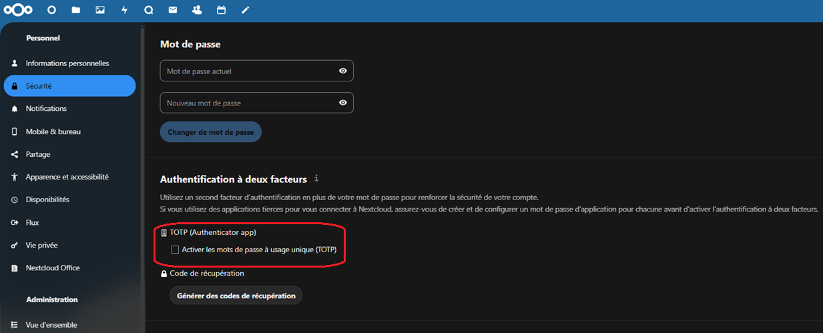The width and height of the screenshot is (823, 333).
Task: Click the clock icon beside Disponibilités
Action: point(15,200)
